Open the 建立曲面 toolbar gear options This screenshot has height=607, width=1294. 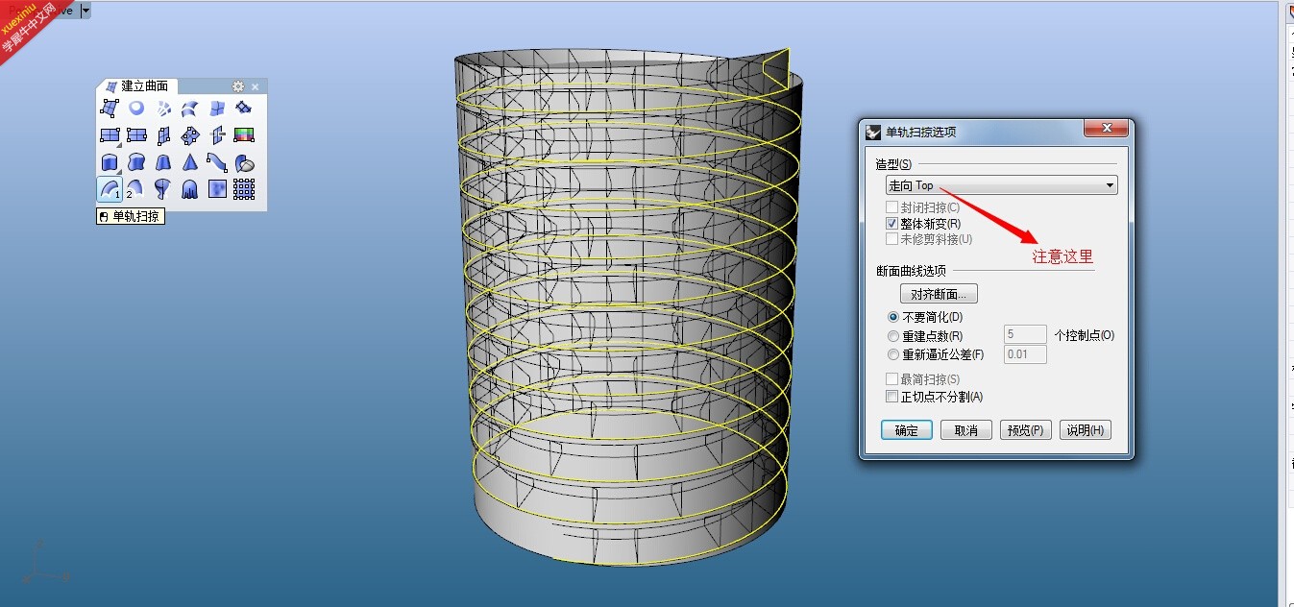click(238, 86)
